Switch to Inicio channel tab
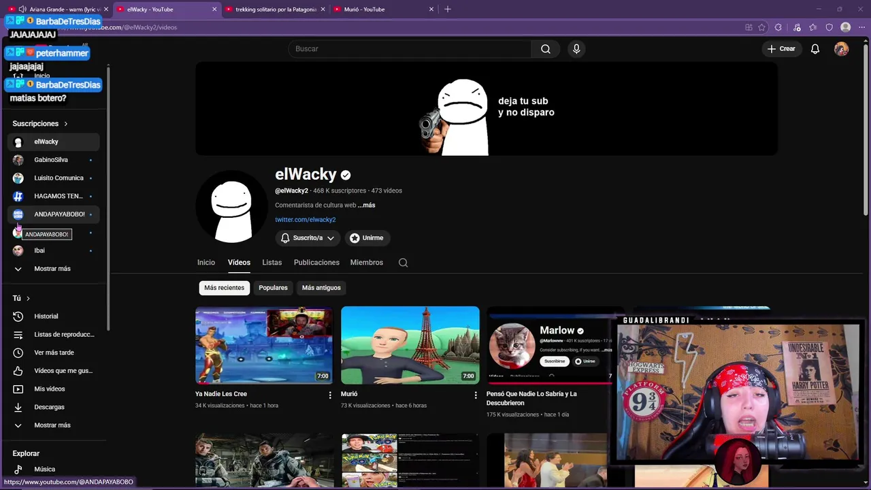This screenshot has height=490, width=871. tap(206, 263)
